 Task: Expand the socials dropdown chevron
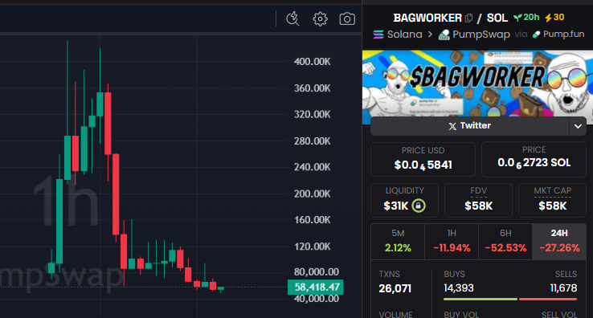tap(578, 126)
